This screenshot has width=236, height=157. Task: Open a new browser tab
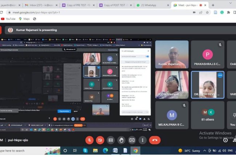tap(213, 5)
